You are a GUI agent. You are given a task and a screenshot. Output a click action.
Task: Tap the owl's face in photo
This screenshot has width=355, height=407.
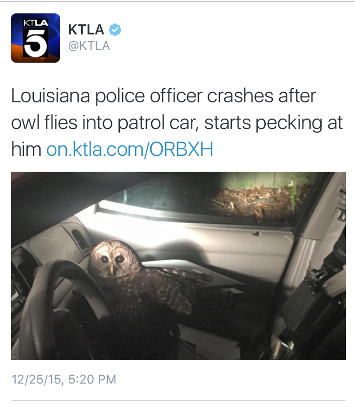[112, 260]
